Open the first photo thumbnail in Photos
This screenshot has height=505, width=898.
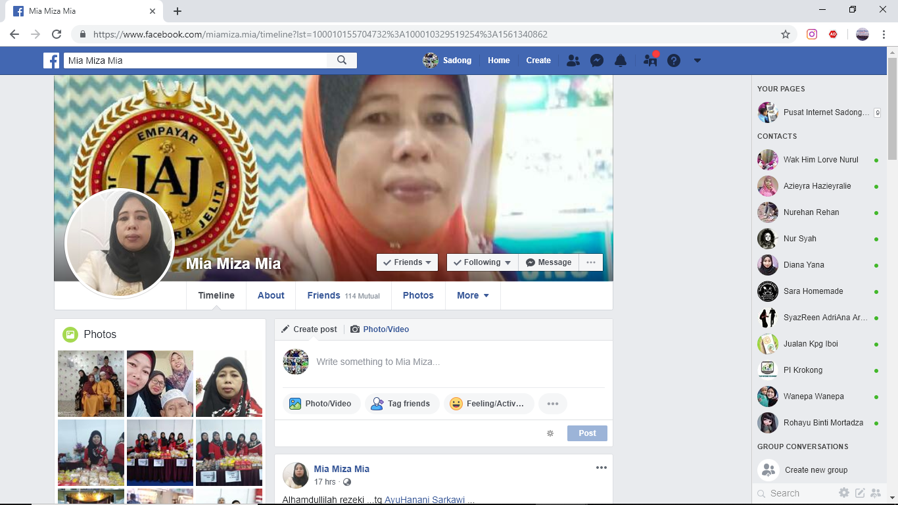click(x=91, y=383)
